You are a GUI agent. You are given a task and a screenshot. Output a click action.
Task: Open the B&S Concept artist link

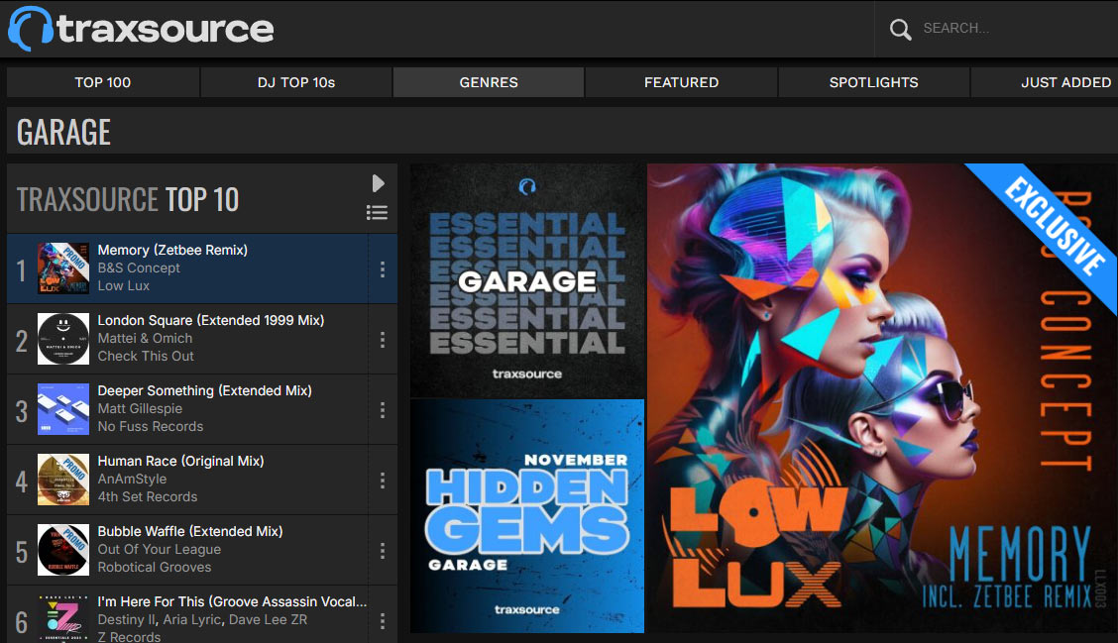(x=139, y=268)
